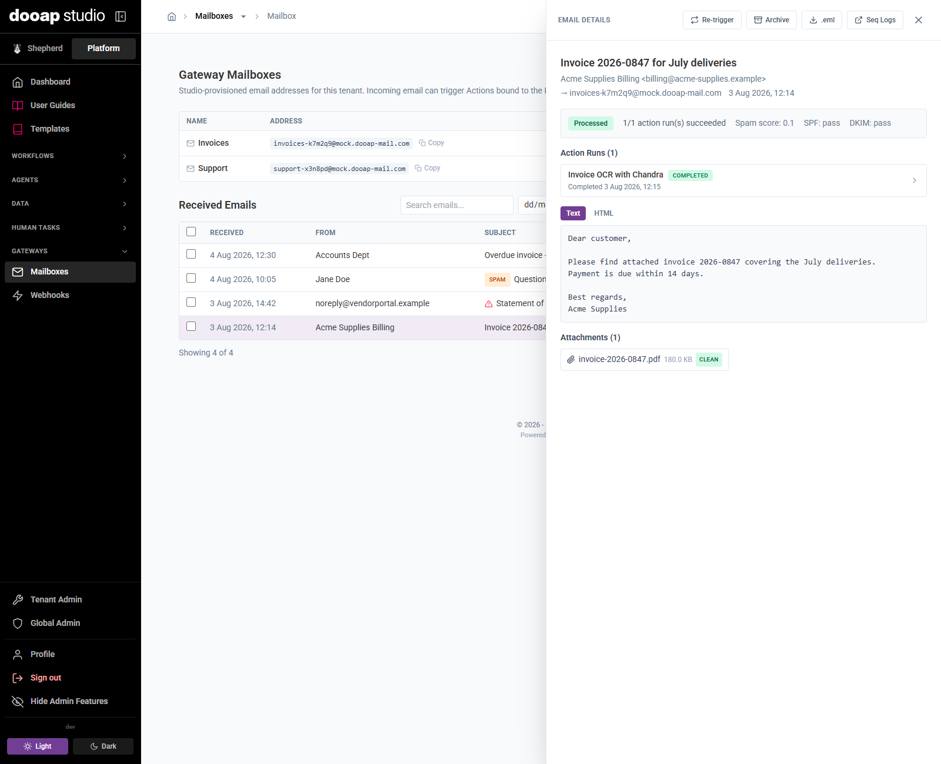Switch to the HTML body tab
Viewport: 941px width, 764px height.
pos(603,213)
